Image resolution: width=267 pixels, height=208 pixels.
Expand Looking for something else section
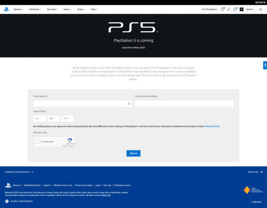coord(19,172)
